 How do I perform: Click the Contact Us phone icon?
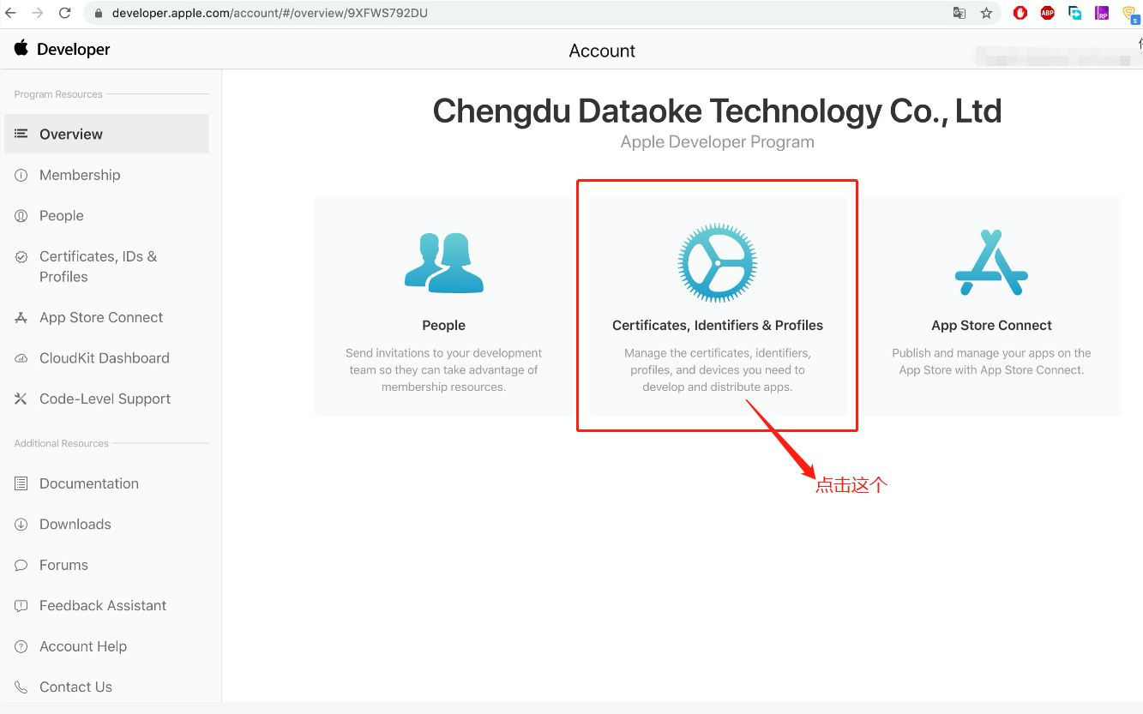pos(21,687)
